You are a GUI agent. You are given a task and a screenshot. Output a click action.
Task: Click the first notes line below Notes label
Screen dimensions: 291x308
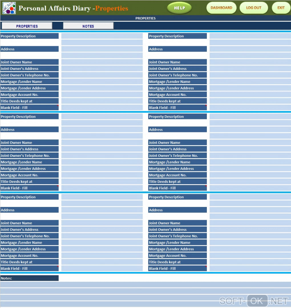[x=145, y=284]
